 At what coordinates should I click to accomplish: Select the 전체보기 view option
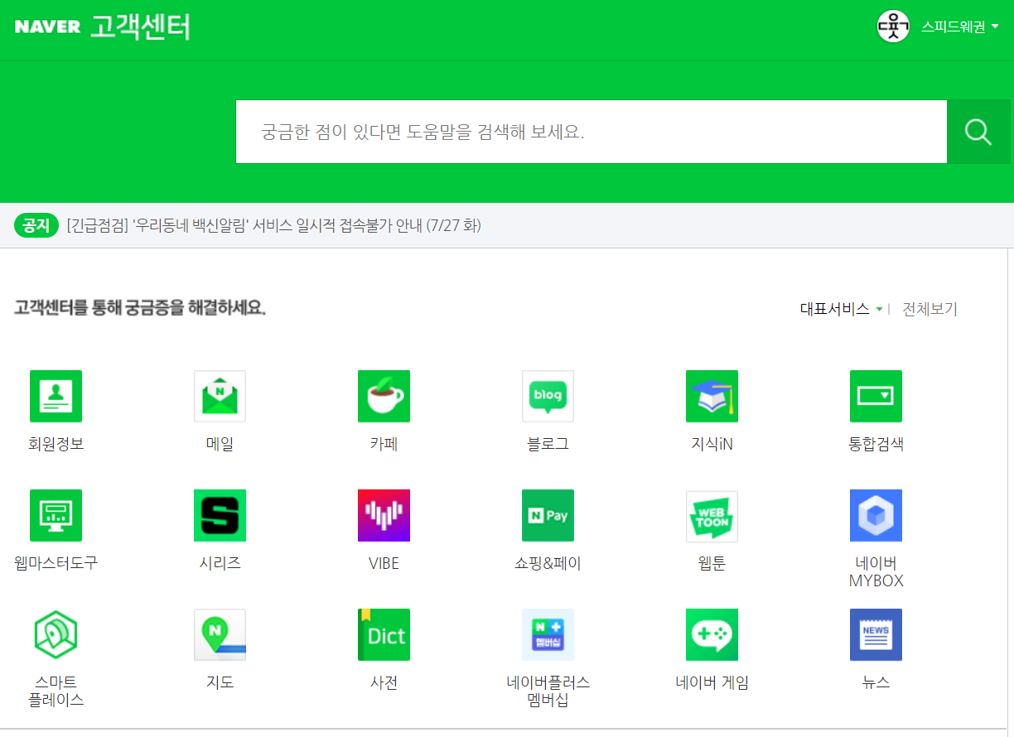point(930,309)
